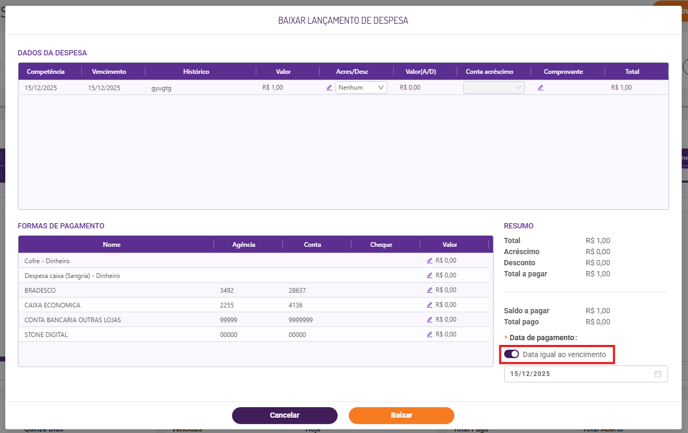Edit the Cofre - Dinheiro payment value
This screenshot has width=688, height=433.
430,261
